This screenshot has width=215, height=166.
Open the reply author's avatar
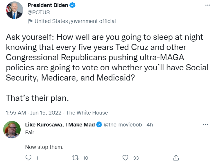coord(12,130)
